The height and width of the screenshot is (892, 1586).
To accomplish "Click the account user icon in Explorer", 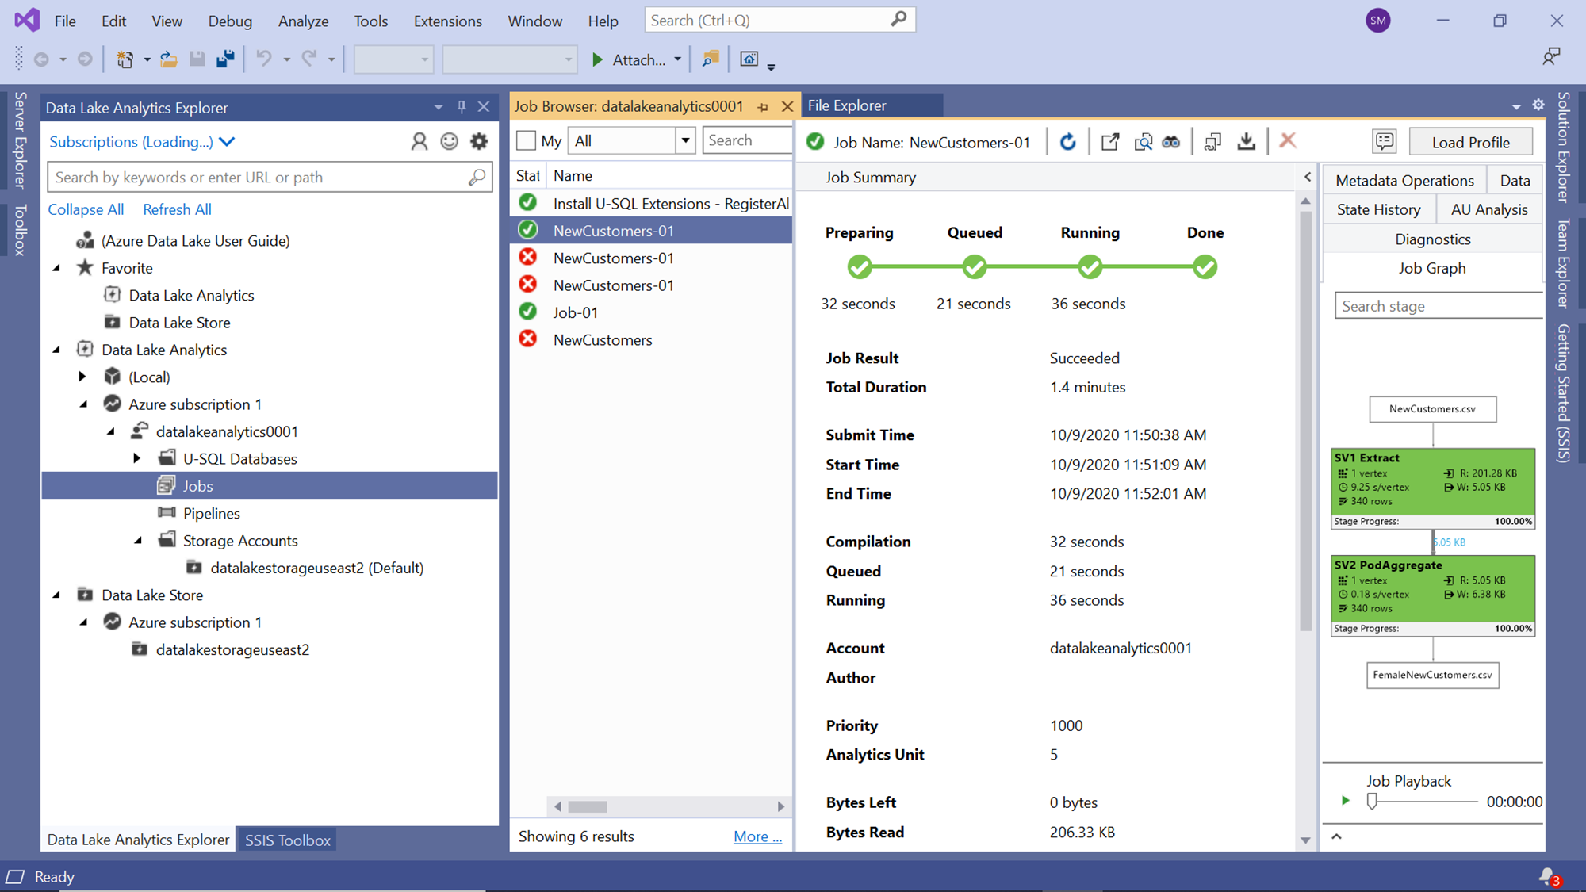I will [419, 141].
